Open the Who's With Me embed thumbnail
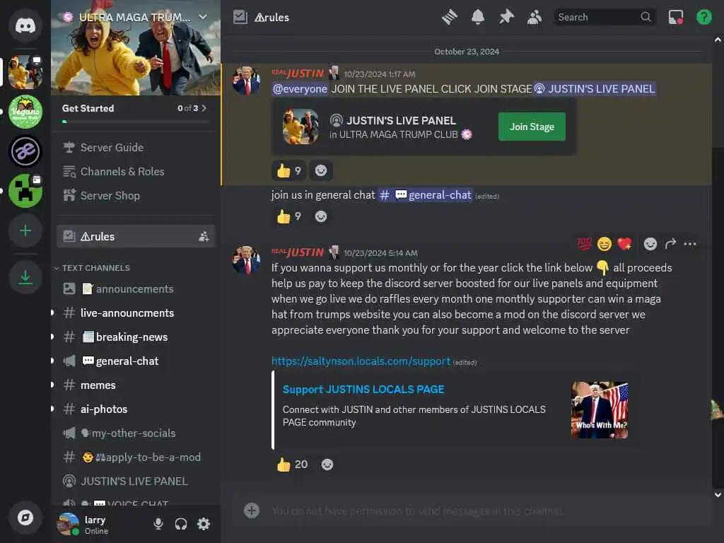 tap(600, 409)
